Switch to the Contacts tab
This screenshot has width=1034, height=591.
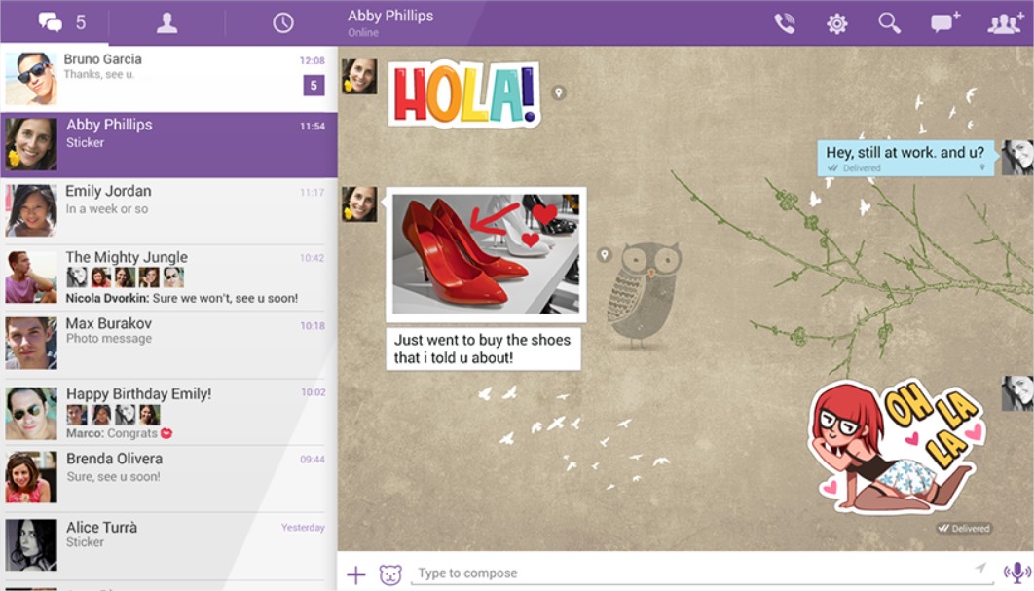click(167, 22)
